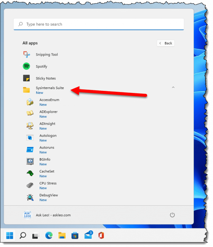Click the AccessEnum entry name
This screenshot has width=213, height=247.
click(49, 100)
